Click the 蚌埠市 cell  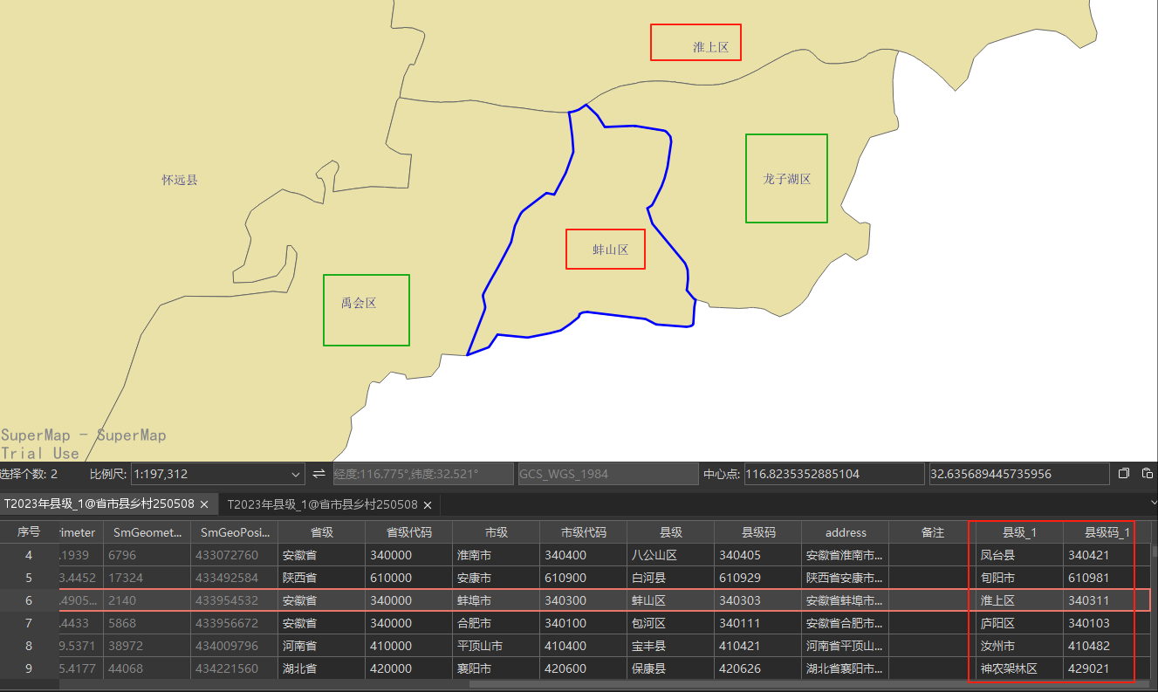496,600
